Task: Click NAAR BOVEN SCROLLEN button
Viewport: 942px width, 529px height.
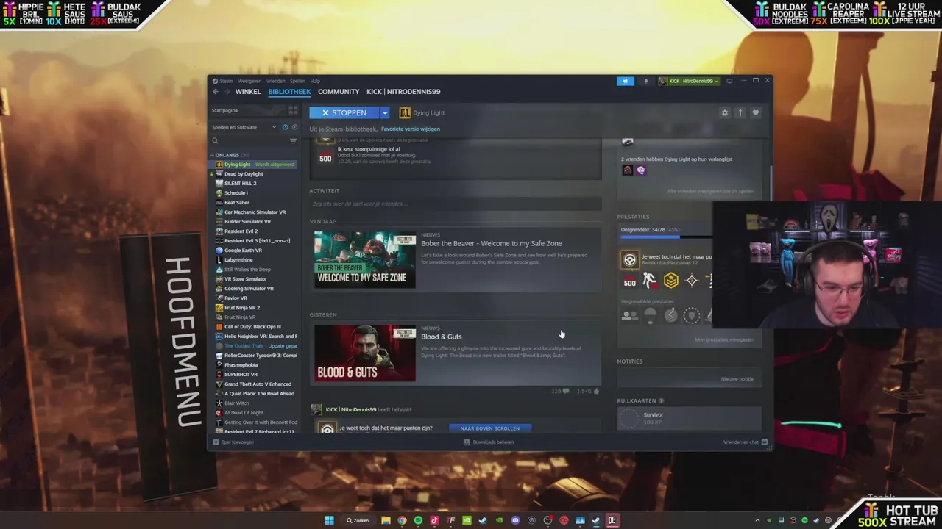Action: (x=490, y=428)
